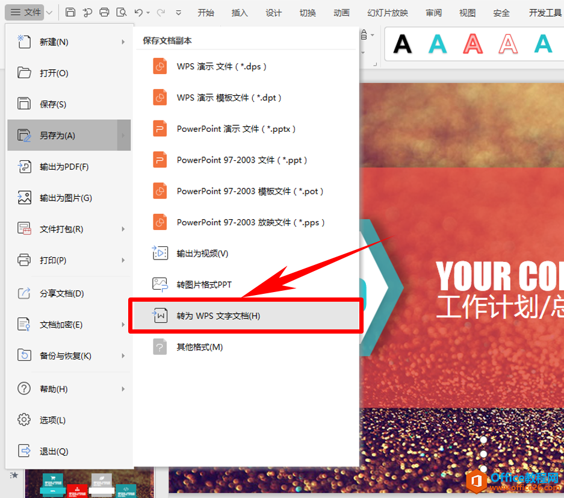Save as WPS 演示 模板文件 (*.dpt)
Screen dimensions: 564x498
[246, 98]
